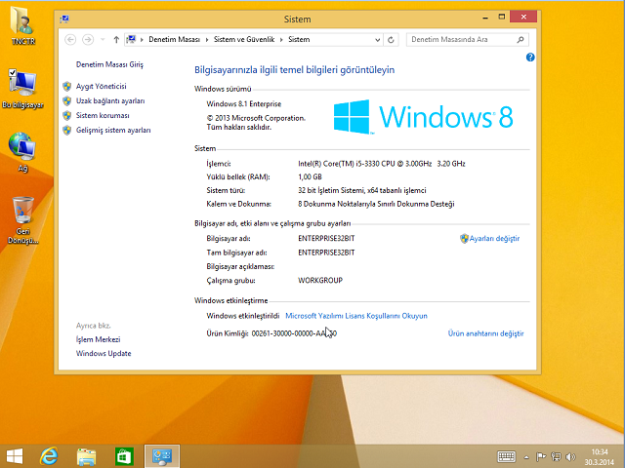Open the touch keyboard from the tray

[x=506, y=456]
